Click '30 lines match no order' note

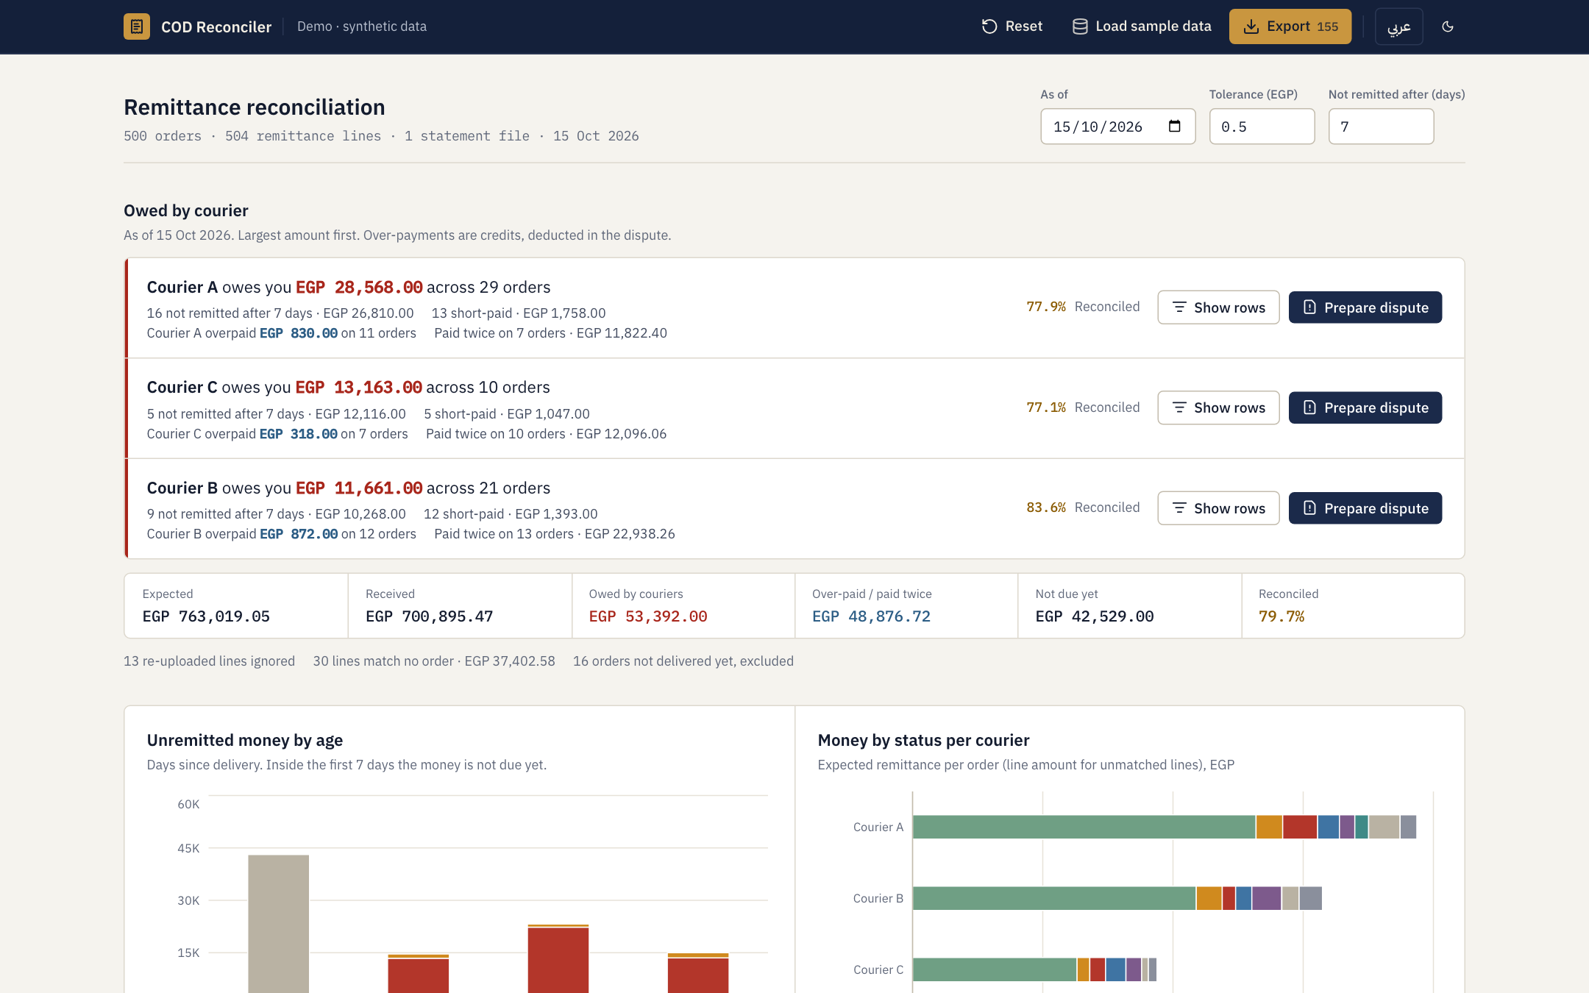coord(434,661)
